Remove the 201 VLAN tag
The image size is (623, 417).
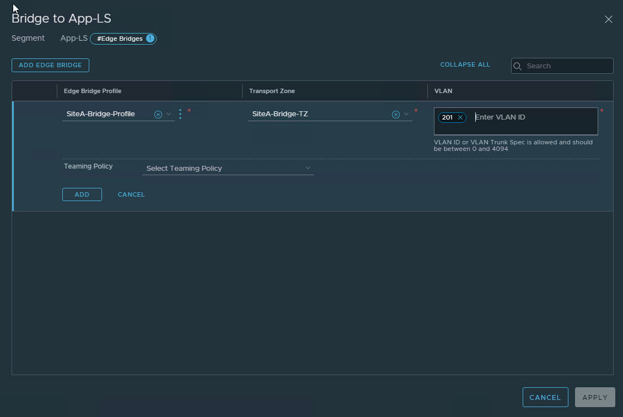coord(460,117)
